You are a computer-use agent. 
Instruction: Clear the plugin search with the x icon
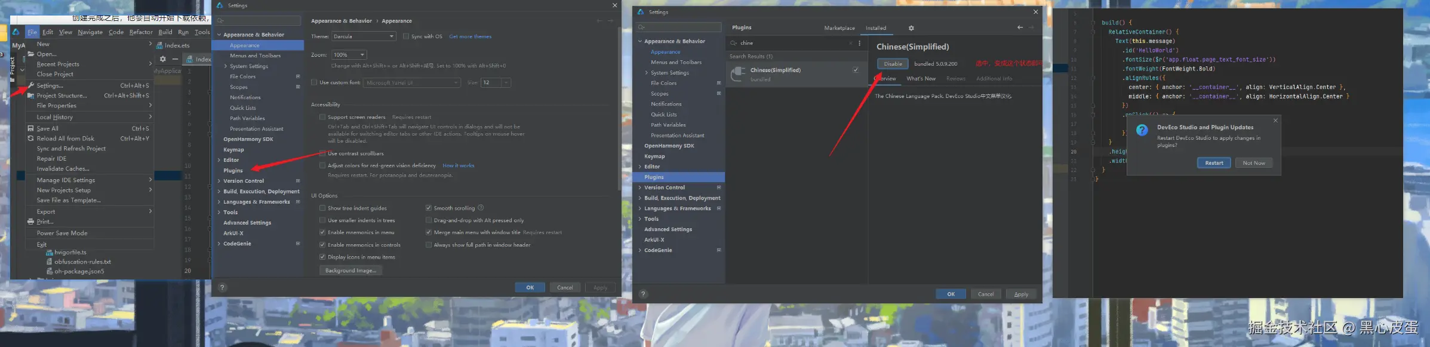tap(851, 43)
